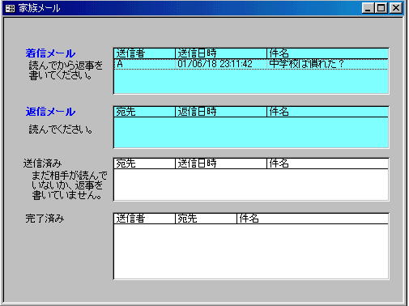Click the 宛先 column header in the 完了済み list
Screen dimensions: 409x306
[206, 219]
